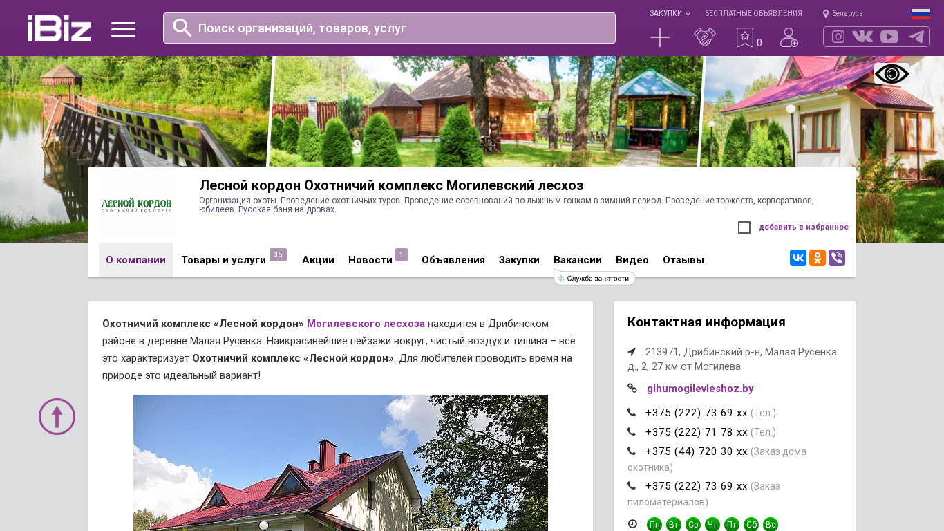Open iBiz Telegram channel
Viewport: 944px width, 531px height.
tap(916, 37)
